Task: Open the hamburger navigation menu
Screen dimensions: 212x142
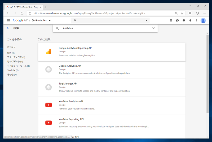Action: point(8,20)
